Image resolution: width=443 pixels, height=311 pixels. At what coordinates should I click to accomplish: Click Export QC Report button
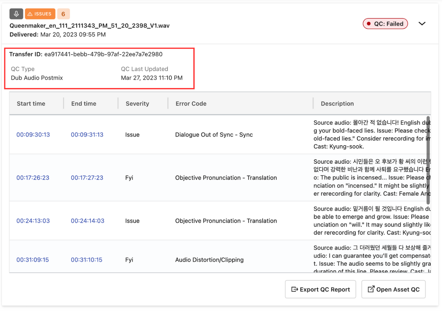click(320, 289)
